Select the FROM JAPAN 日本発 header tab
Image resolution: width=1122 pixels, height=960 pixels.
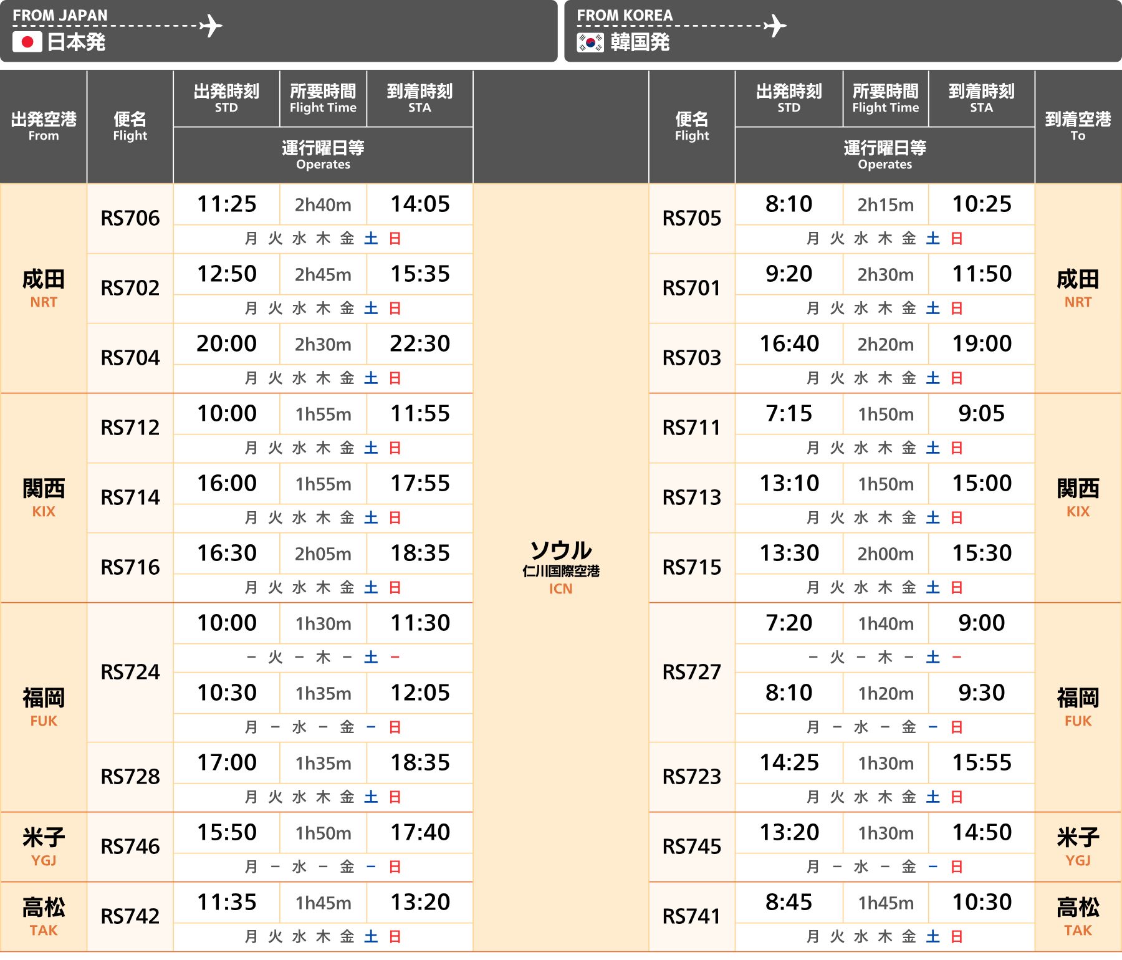point(278,31)
